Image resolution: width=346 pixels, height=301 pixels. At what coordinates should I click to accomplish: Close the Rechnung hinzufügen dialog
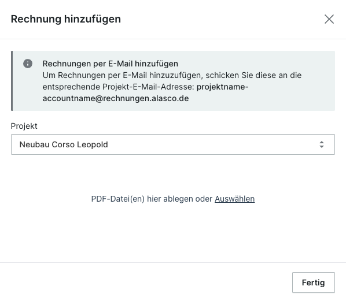(x=329, y=19)
